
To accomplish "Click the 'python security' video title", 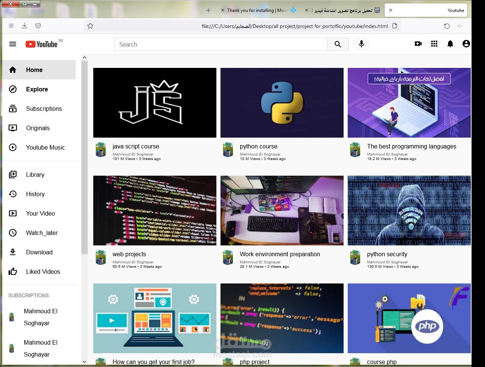I will (387, 254).
